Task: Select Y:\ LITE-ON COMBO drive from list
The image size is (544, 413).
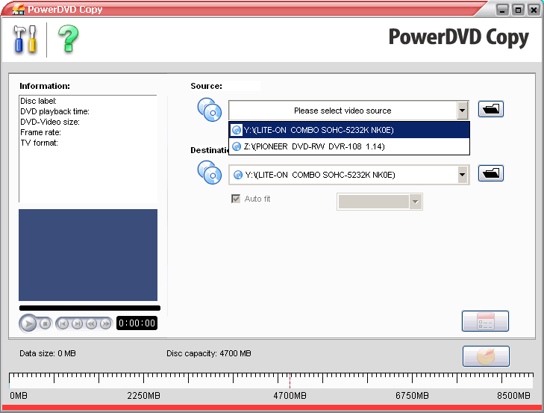Action: pyautogui.click(x=349, y=130)
